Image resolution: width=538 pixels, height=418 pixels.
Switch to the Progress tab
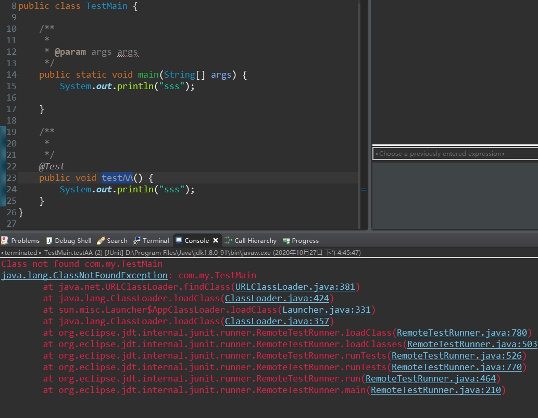pos(301,240)
